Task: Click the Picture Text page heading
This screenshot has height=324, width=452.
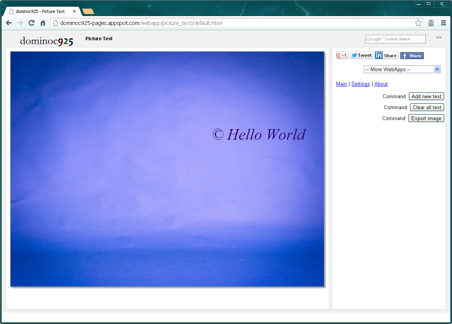Action: click(99, 39)
